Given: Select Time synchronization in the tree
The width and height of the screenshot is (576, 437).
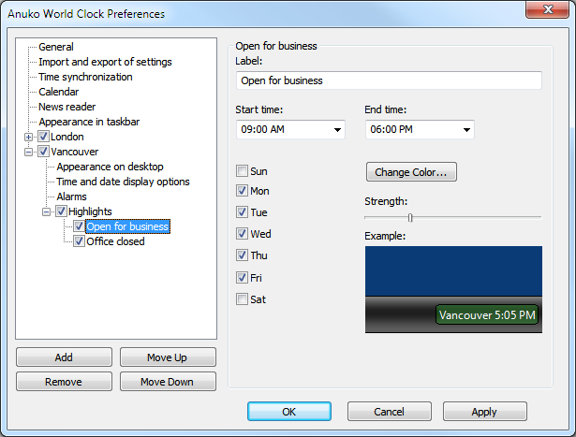Looking at the screenshot, I should click(85, 77).
